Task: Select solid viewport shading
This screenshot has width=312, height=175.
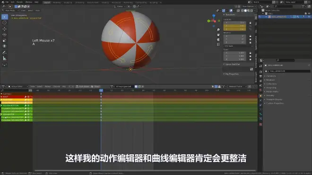Action: pos(245,10)
